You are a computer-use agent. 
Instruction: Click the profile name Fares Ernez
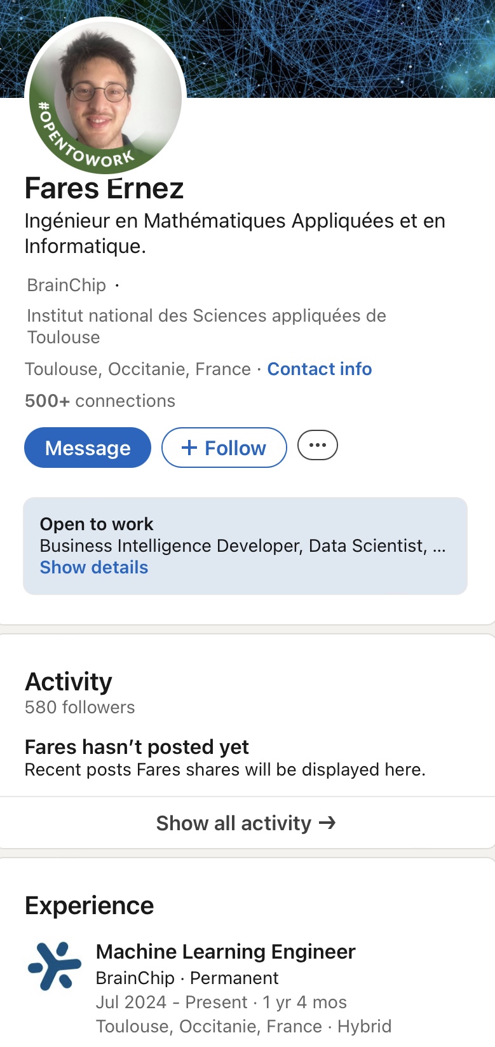[104, 189]
